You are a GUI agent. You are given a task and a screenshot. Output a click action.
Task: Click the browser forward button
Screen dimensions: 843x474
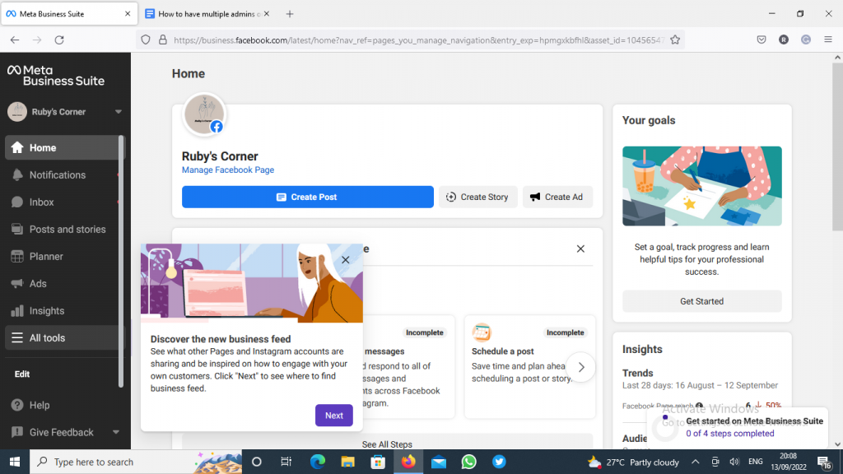pos(36,39)
